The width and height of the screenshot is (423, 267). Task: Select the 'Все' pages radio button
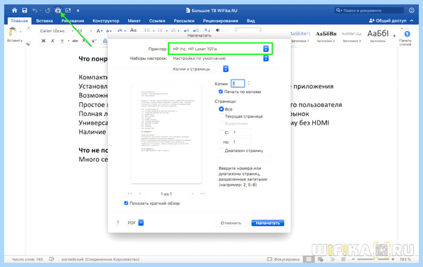pos(221,109)
